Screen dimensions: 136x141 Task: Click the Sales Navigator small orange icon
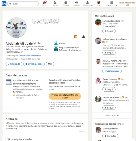(14, 95)
